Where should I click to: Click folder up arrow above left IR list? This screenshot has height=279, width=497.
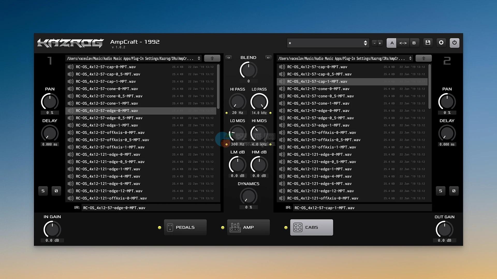tap(212, 58)
